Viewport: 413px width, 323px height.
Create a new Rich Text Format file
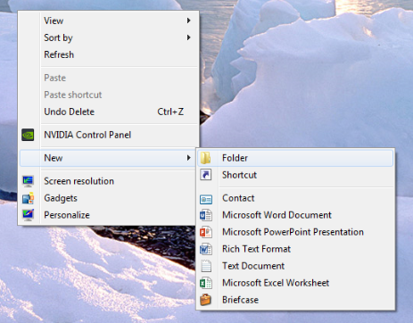coord(295,249)
